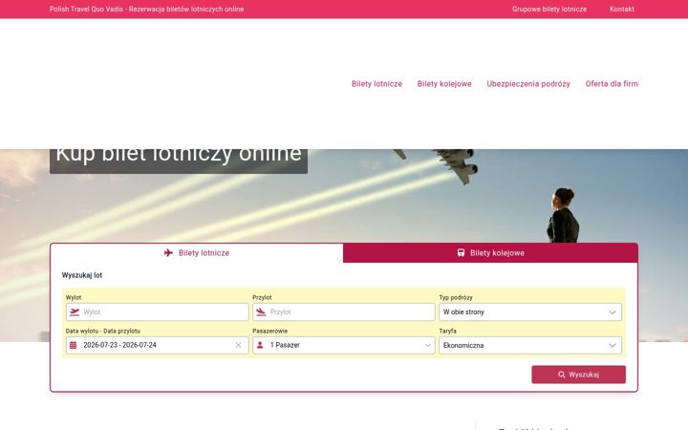The image size is (688, 430).
Task: Click the 'Data wylotu - Data przylotu' label
Action: pyautogui.click(x=102, y=331)
